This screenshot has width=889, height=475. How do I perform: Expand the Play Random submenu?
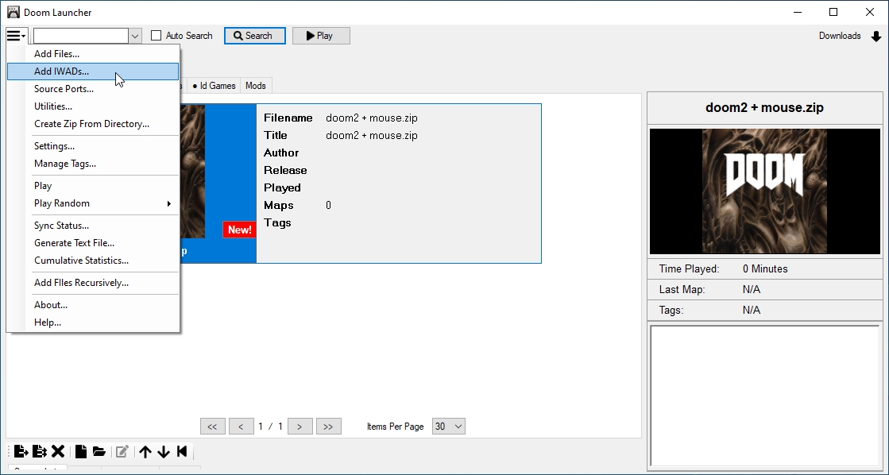[x=93, y=203]
